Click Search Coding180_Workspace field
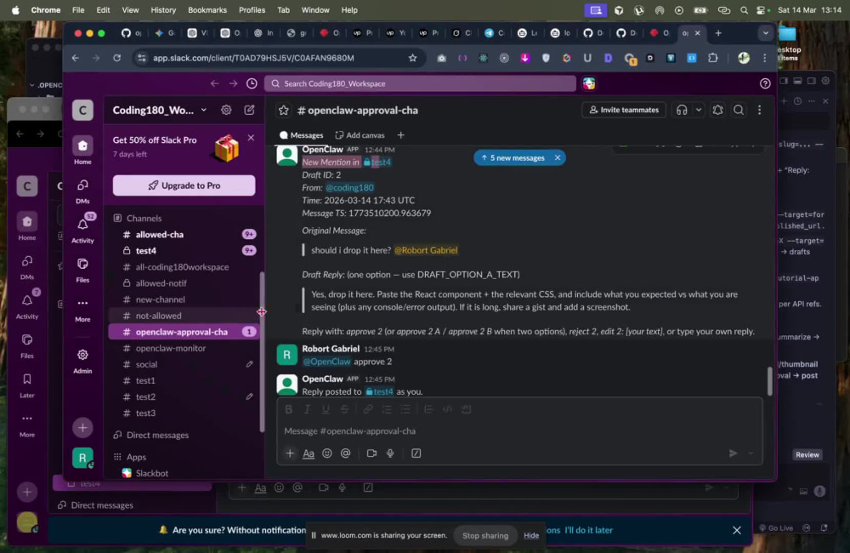 (420, 83)
